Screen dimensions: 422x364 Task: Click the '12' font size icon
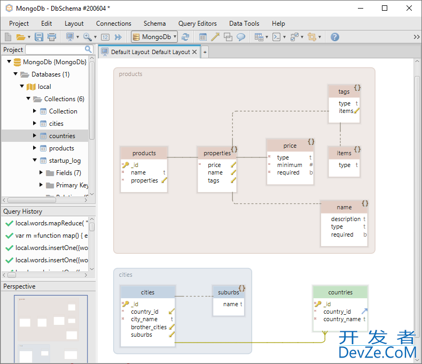click(x=105, y=37)
